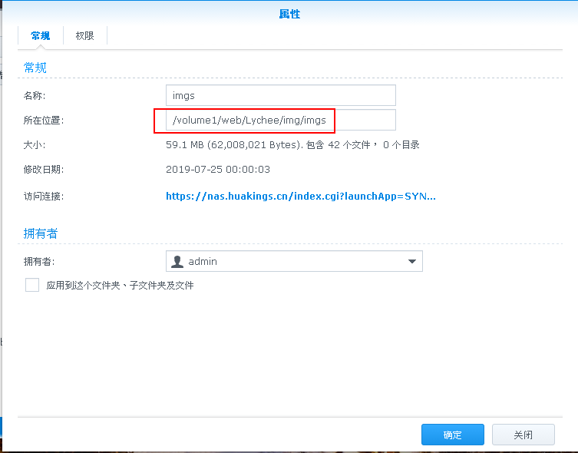Click the 所在位置 path field
Image resolution: width=578 pixels, height=453 pixels.
point(280,121)
